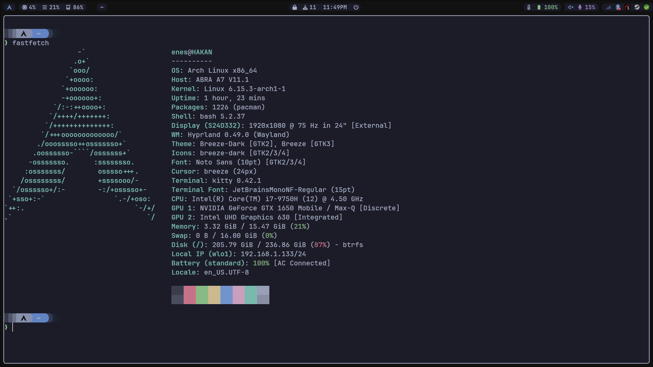Click the 'enes@HAKAN' title text
The image size is (653, 367).
click(x=192, y=52)
